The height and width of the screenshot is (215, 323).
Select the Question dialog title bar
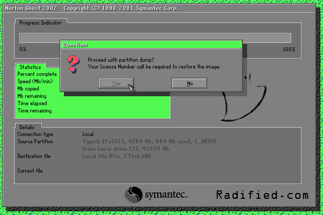tap(151, 44)
